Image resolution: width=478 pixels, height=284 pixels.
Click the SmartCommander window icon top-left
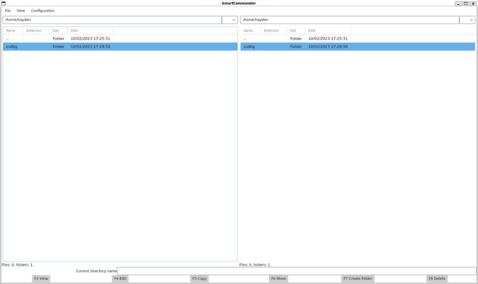(3, 3)
